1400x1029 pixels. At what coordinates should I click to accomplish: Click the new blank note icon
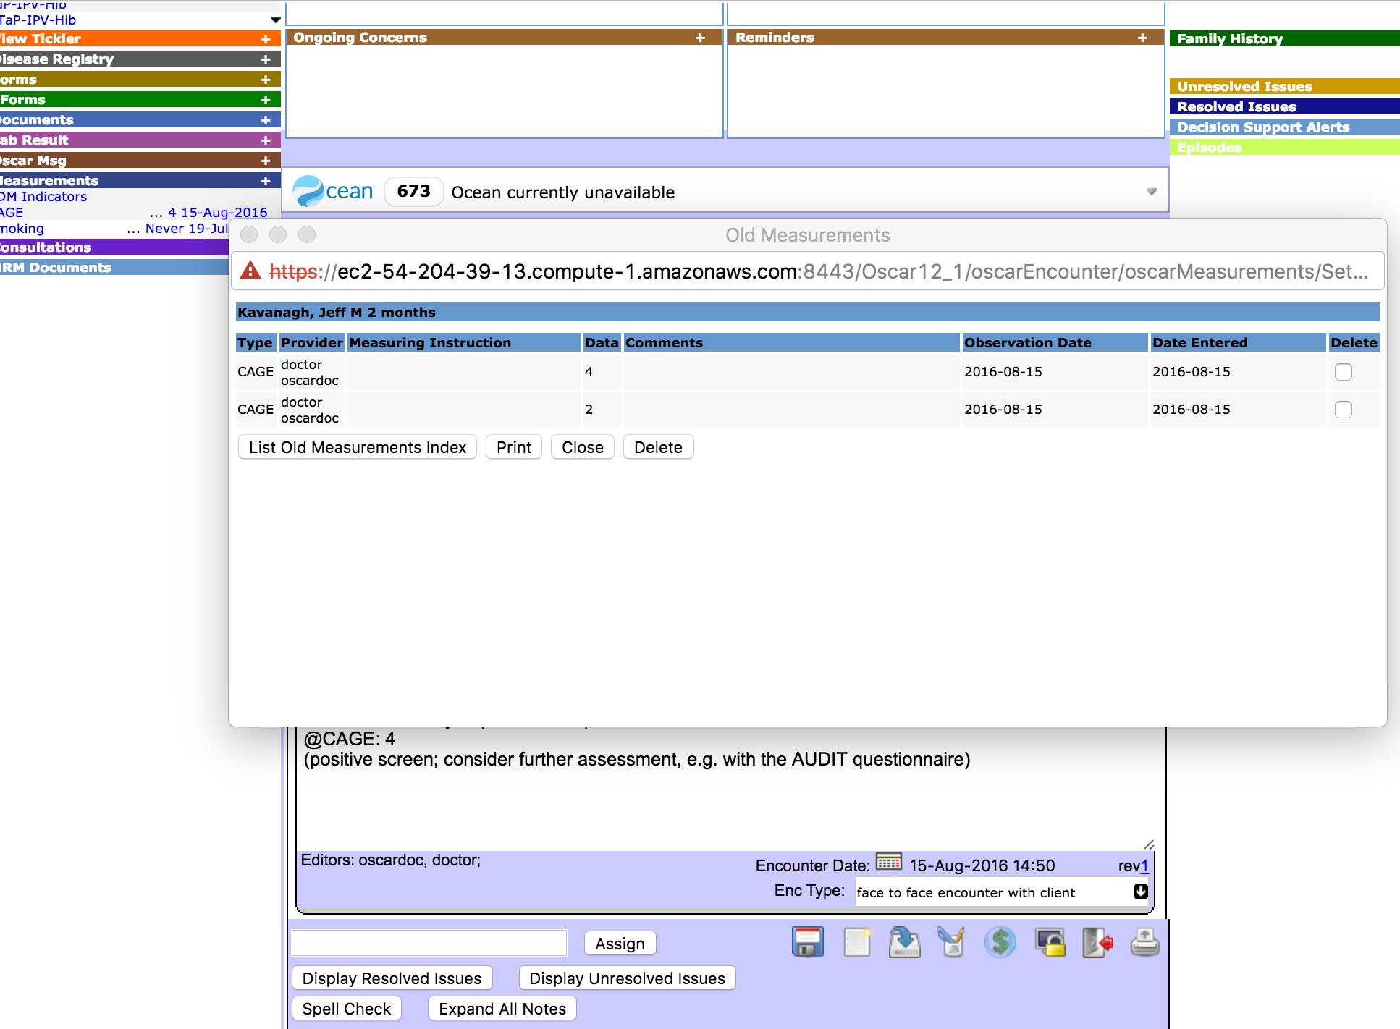(857, 943)
